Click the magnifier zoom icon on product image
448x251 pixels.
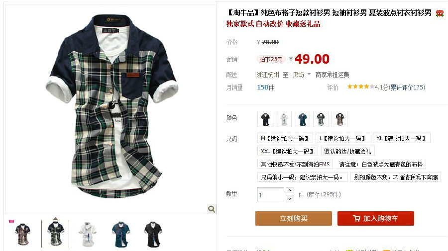pyautogui.click(x=212, y=209)
